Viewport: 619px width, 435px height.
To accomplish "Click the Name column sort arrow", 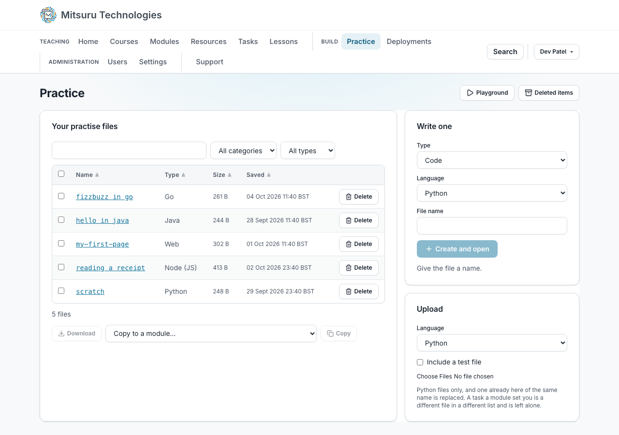I will [97, 175].
